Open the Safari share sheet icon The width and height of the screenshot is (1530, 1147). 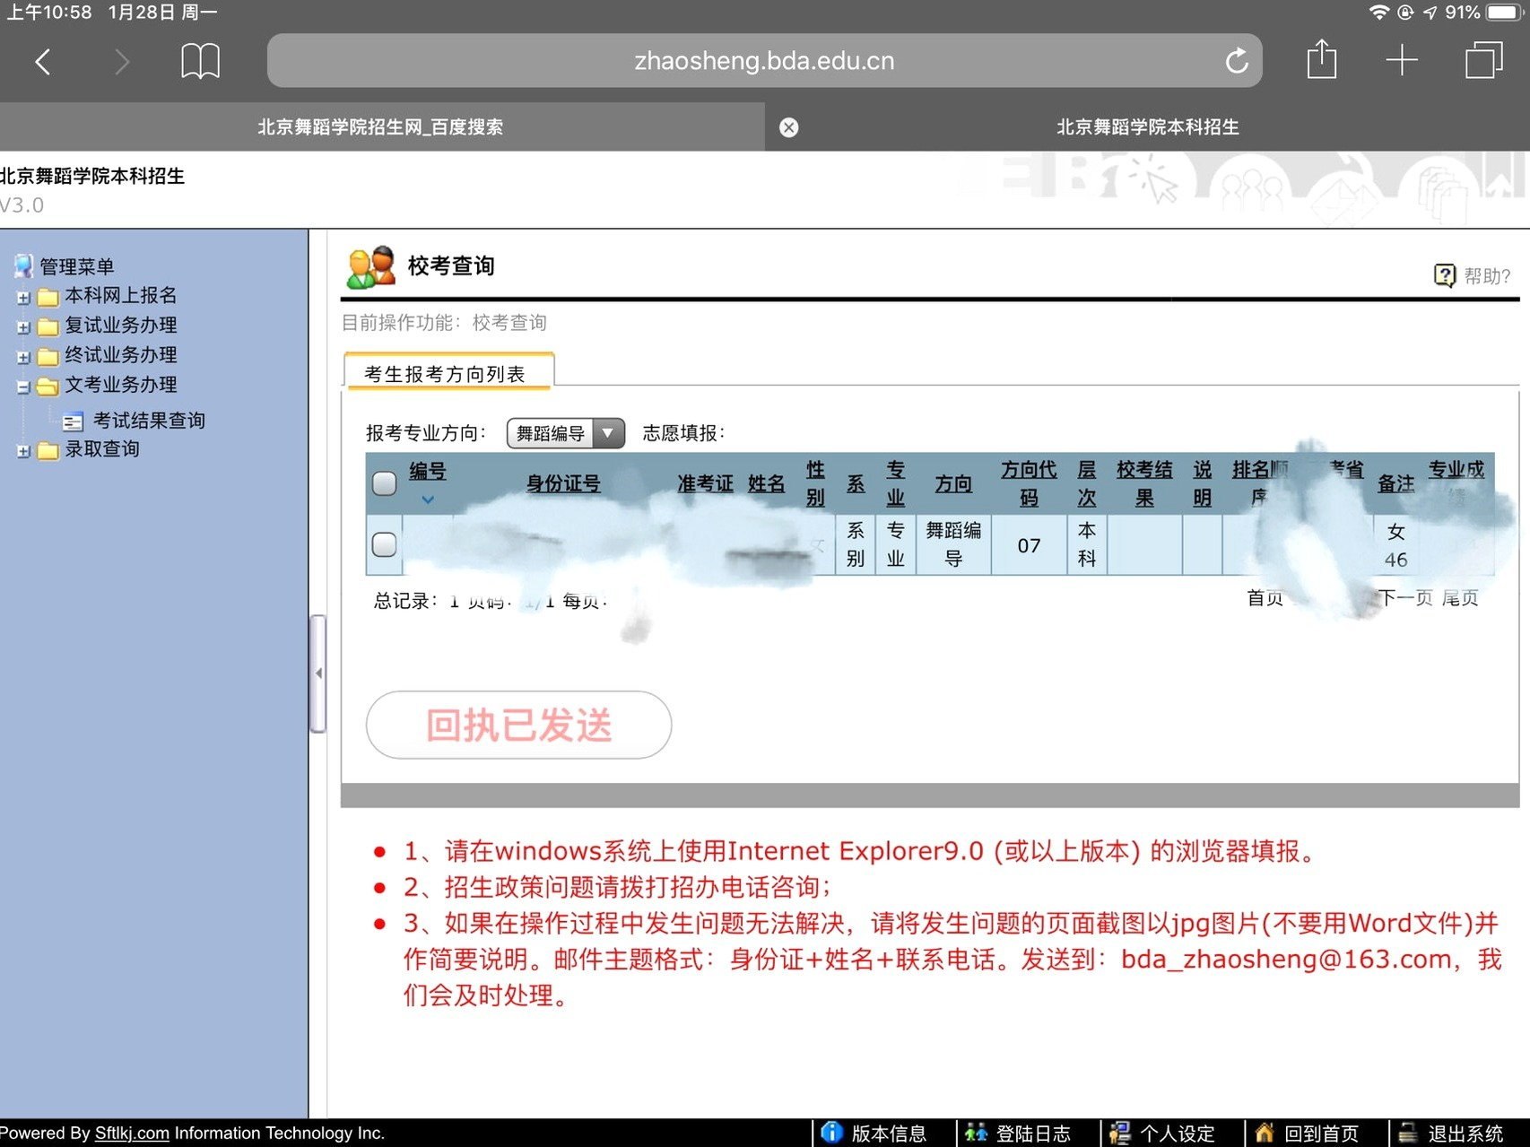pos(1321,59)
